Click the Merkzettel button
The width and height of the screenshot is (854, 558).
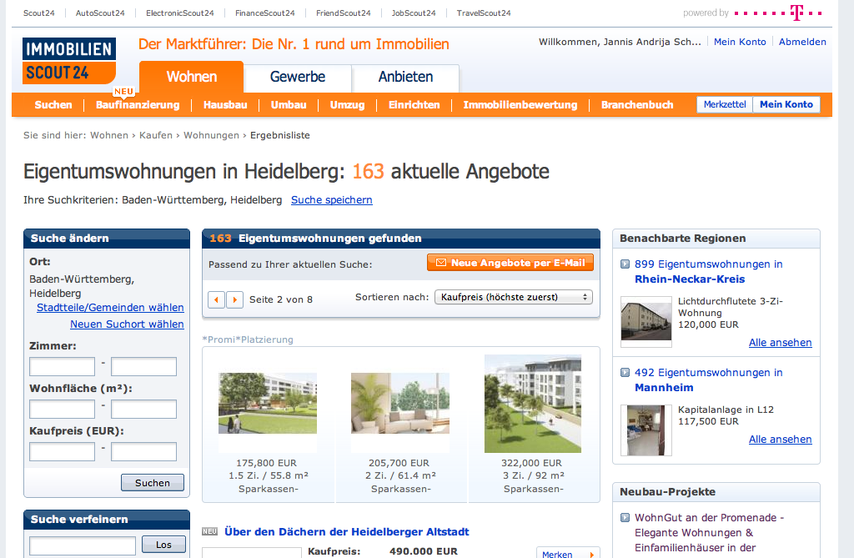(x=725, y=104)
